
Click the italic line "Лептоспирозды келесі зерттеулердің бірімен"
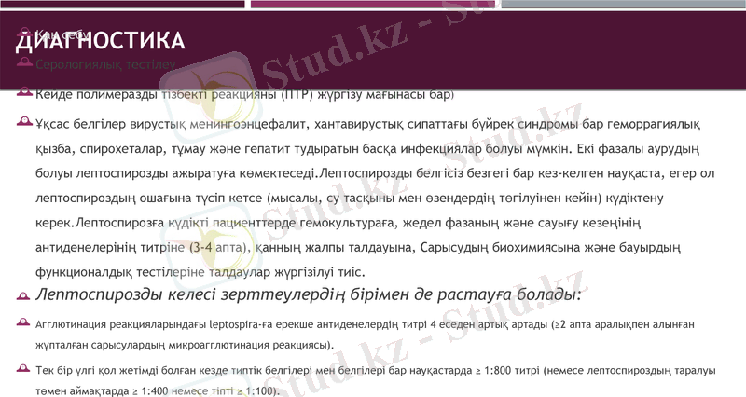coord(308,295)
